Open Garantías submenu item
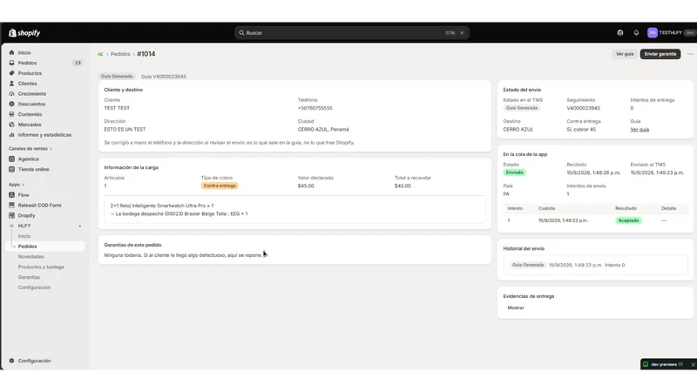Image resolution: width=697 pixels, height=392 pixels. (x=29, y=277)
